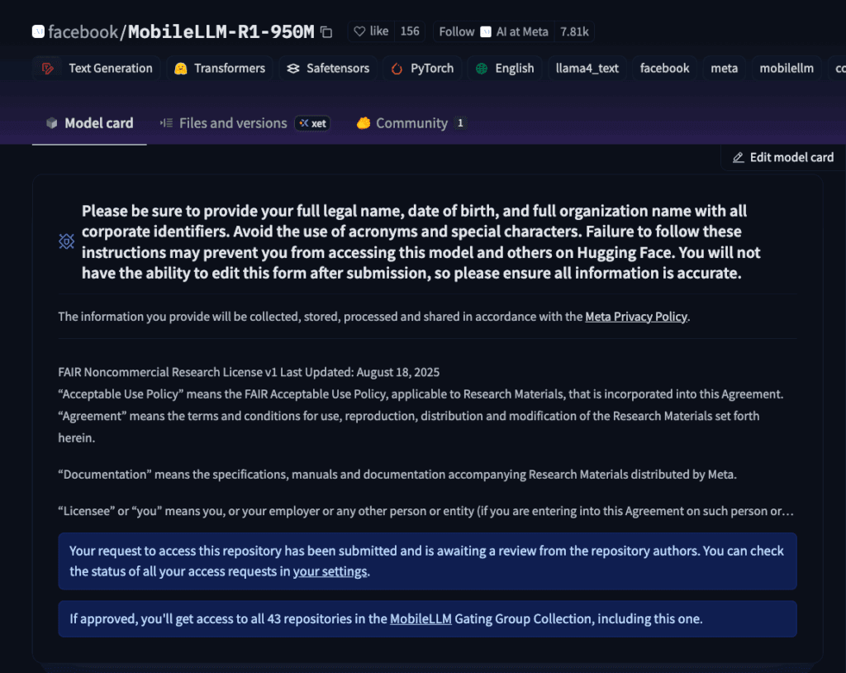Click the PyTorch flame icon
846x673 pixels.
397,69
